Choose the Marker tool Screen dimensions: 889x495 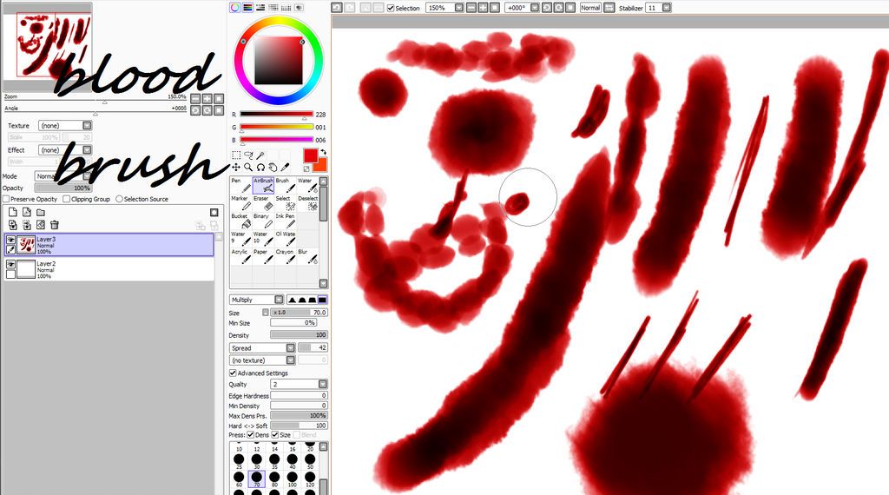(x=240, y=203)
